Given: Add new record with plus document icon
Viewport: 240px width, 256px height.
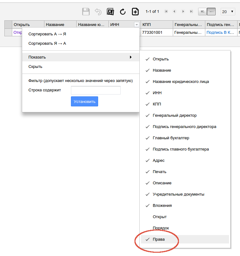Looking at the screenshot, I should pos(135,12).
